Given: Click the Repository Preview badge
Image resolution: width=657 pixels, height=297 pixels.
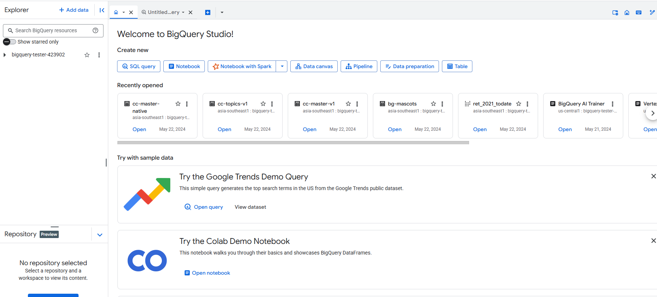Looking at the screenshot, I should coord(49,234).
